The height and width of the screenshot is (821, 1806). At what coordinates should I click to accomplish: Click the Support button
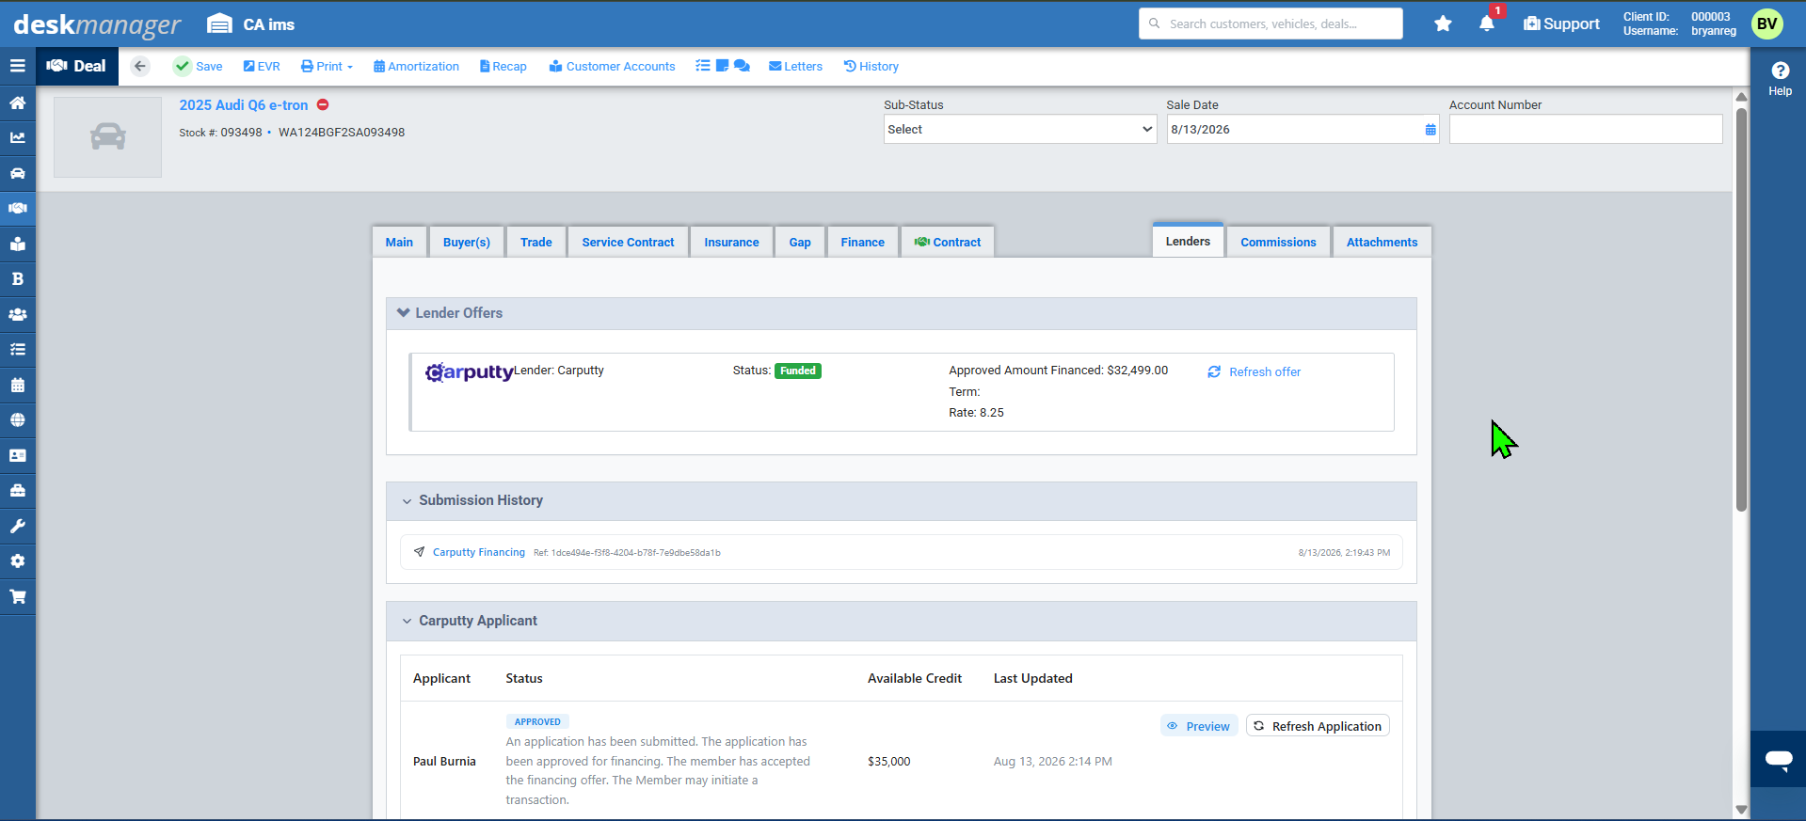click(x=1561, y=24)
